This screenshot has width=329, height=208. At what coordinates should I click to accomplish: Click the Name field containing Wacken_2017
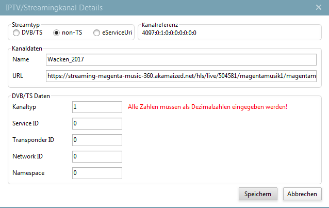coord(180,59)
